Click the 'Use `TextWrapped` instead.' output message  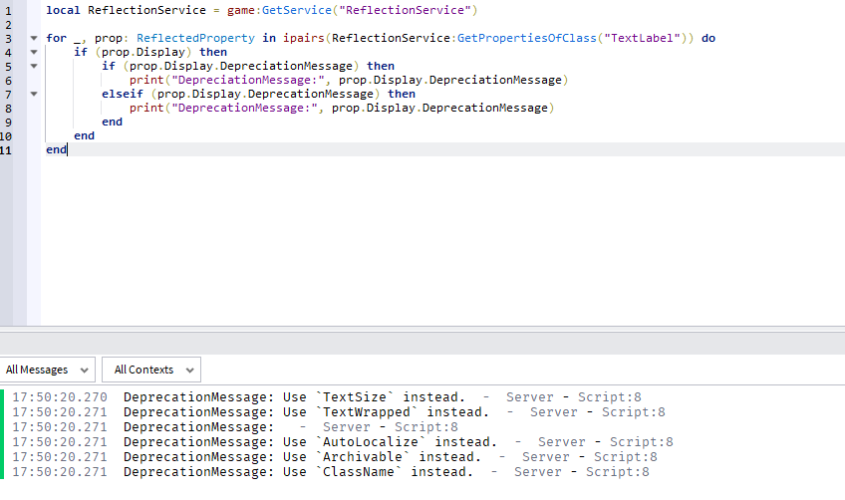tap(386, 412)
